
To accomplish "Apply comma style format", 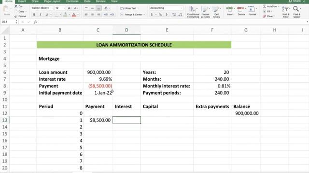I will tap(167, 14).
